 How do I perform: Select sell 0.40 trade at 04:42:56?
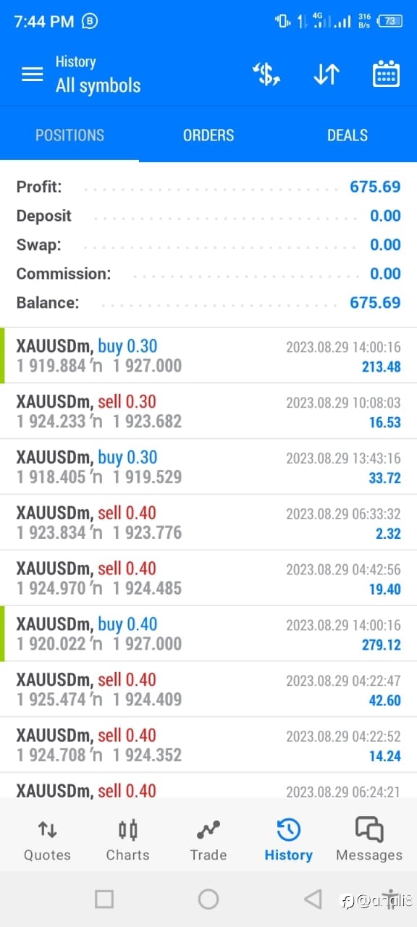coord(208,578)
